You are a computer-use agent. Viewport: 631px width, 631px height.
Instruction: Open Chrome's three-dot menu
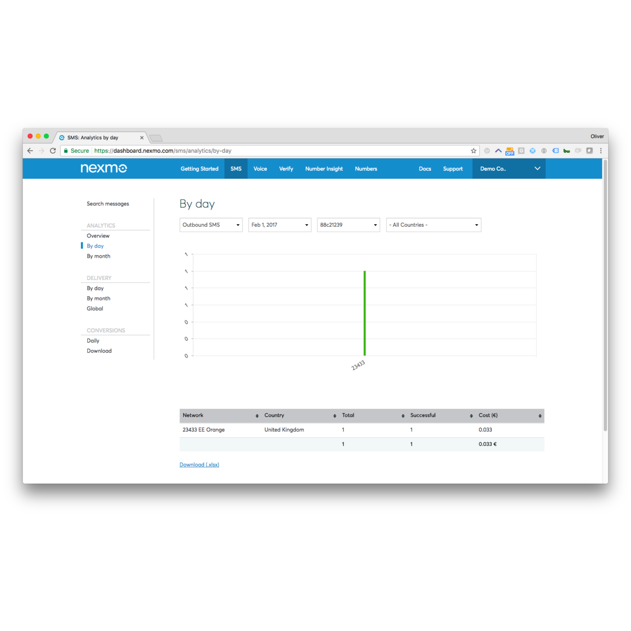(x=600, y=151)
